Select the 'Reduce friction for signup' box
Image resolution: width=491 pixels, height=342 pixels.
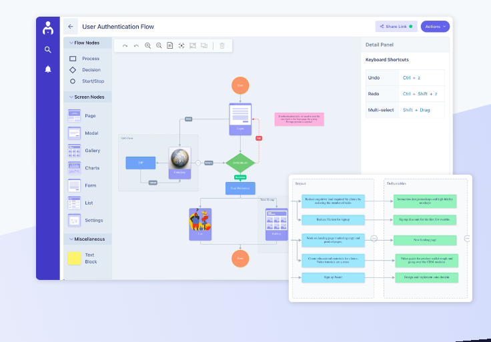point(333,219)
